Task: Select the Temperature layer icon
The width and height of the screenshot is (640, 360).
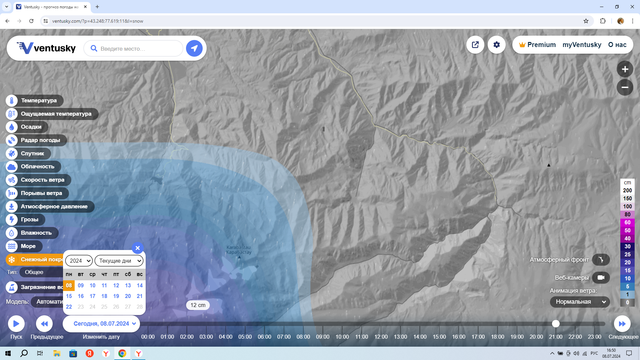Action: coord(12,100)
